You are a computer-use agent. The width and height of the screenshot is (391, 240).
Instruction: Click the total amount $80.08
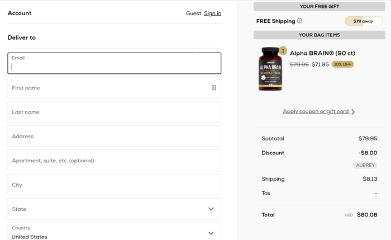coord(367,215)
